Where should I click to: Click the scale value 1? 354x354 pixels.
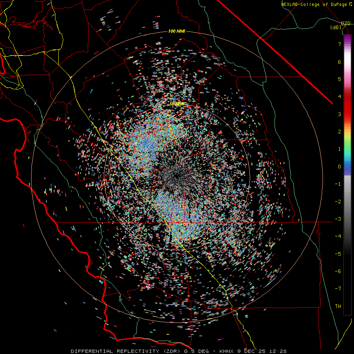pyautogui.click(x=339, y=149)
